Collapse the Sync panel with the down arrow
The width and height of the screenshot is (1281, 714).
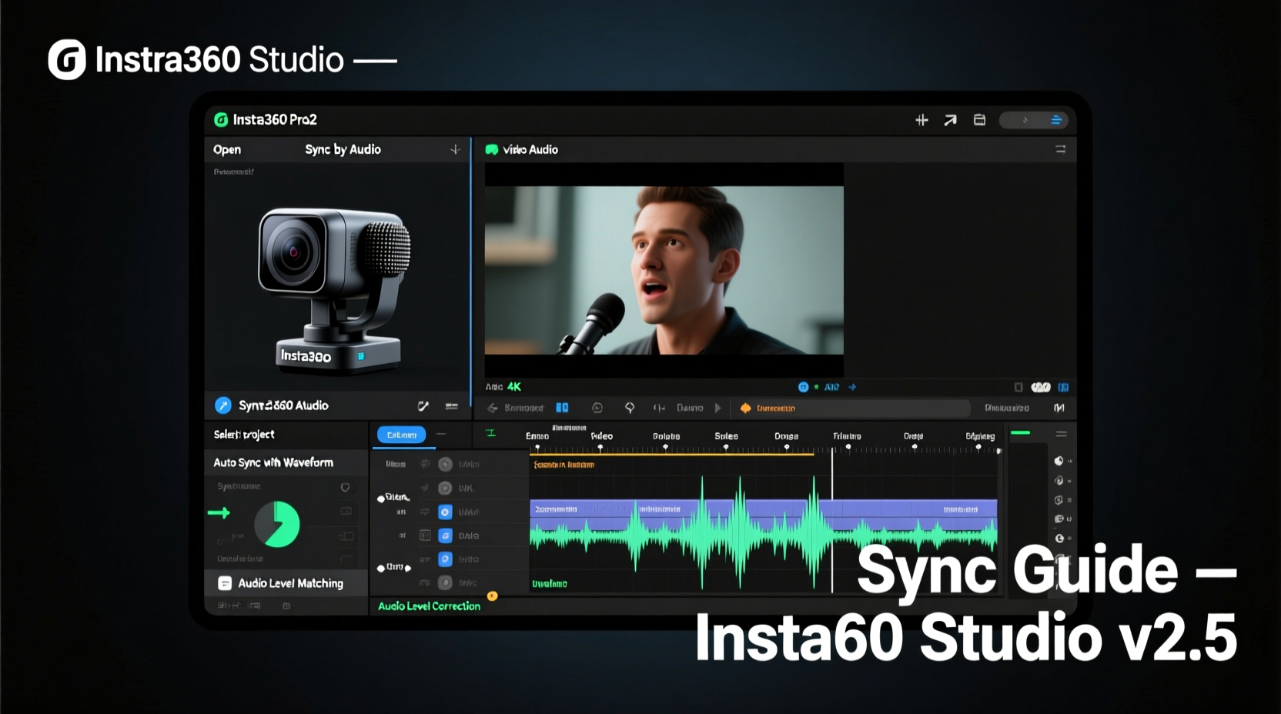pos(454,149)
